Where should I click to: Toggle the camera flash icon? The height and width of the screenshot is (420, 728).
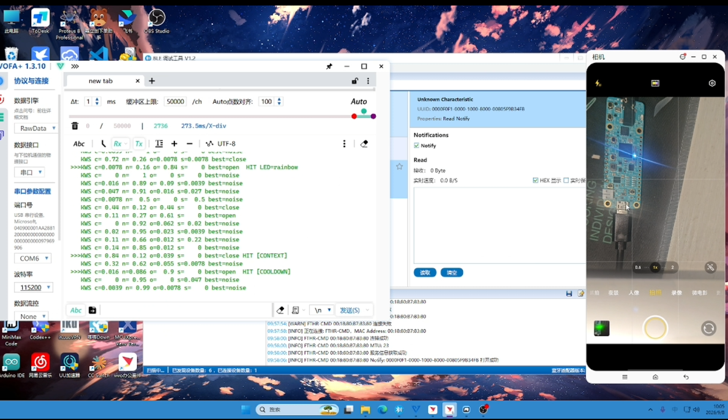[598, 83]
